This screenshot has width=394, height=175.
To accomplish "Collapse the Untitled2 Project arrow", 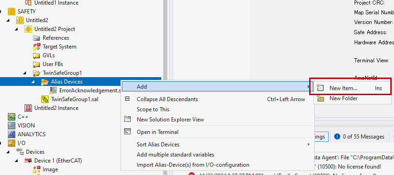I will pyautogui.click(x=17, y=29).
